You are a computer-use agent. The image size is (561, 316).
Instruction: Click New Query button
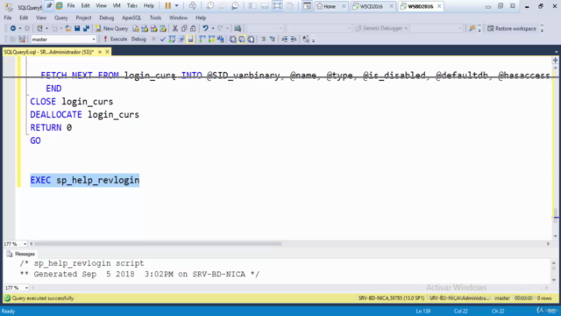point(111,28)
